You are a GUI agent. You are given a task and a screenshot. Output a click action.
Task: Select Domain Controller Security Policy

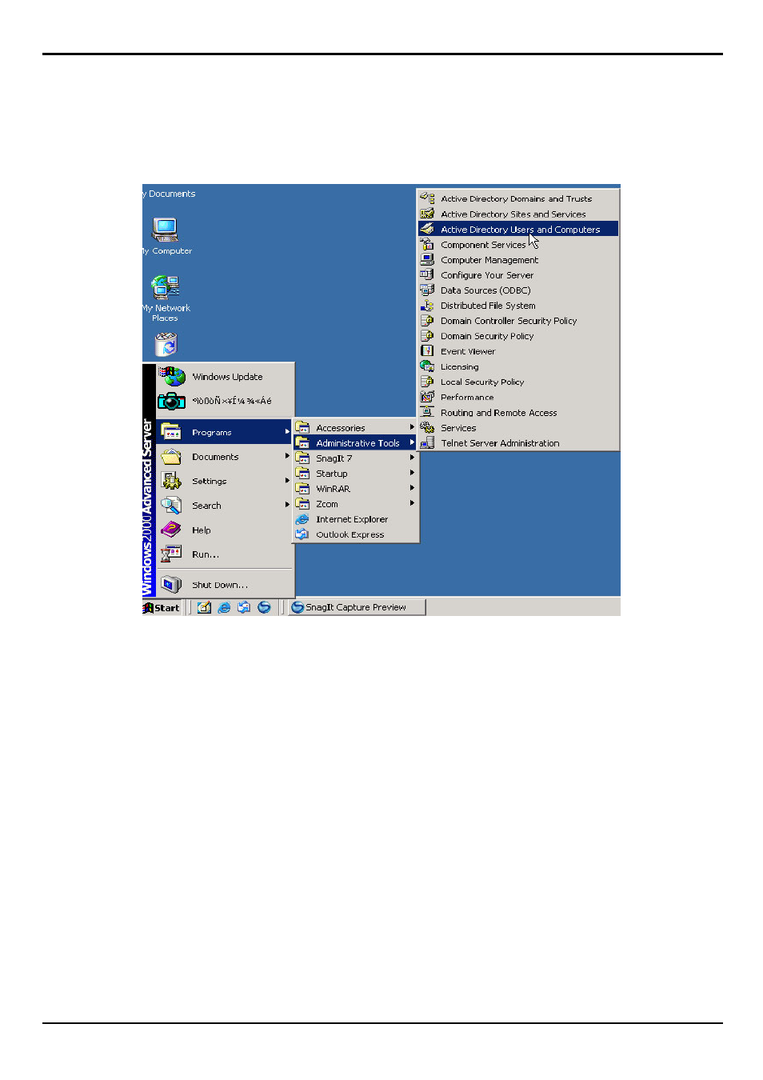518,321
